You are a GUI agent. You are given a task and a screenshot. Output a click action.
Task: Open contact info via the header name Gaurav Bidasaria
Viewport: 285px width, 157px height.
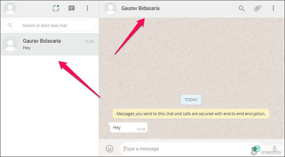pos(140,9)
